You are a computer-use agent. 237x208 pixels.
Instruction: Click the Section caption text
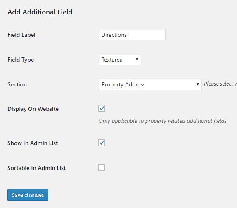[x=17, y=84]
